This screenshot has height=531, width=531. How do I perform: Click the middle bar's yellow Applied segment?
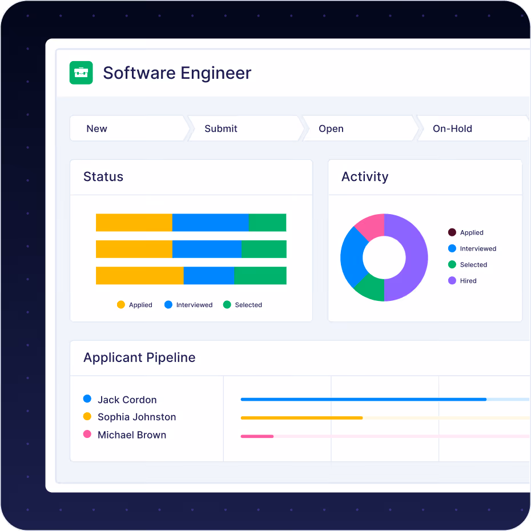[x=134, y=250]
